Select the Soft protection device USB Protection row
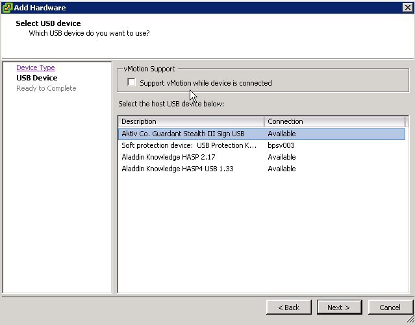This screenshot has width=415, height=325. 262,145
